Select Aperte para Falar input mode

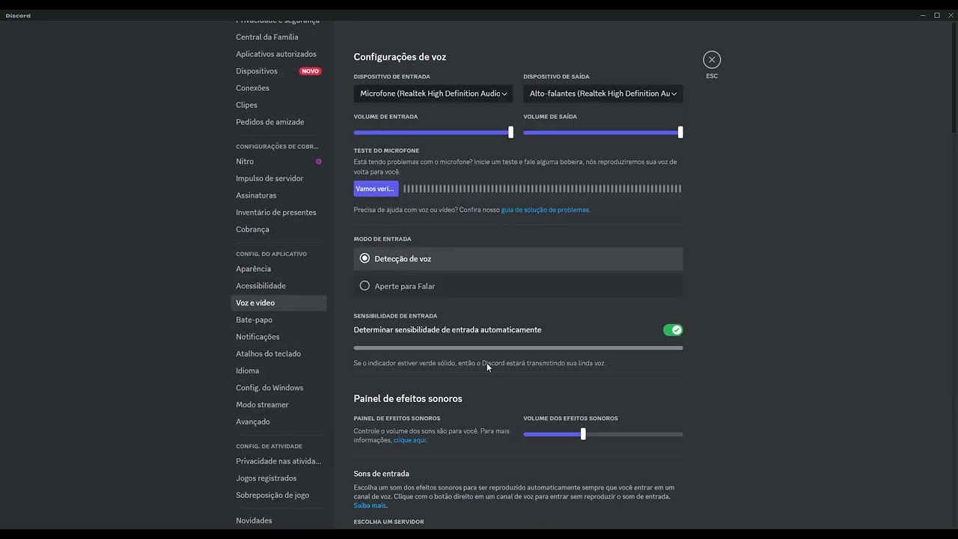point(518,286)
